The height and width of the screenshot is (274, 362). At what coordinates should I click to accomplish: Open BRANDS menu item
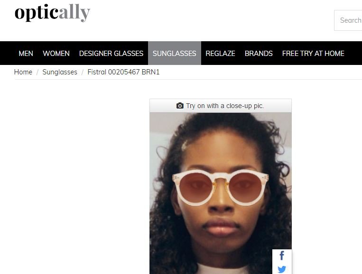(x=259, y=53)
